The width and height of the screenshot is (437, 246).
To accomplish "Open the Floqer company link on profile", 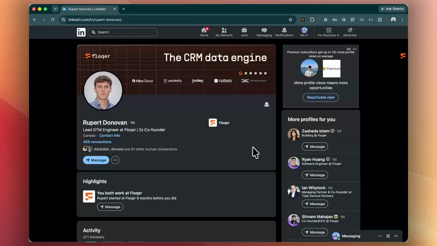I will [219, 123].
